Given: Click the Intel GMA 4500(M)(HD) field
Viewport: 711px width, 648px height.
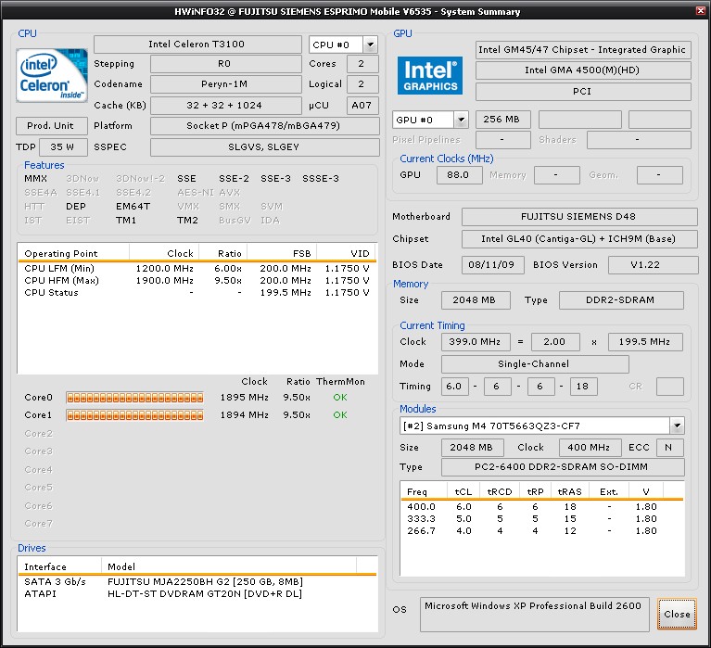Looking at the screenshot, I should (583, 70).
